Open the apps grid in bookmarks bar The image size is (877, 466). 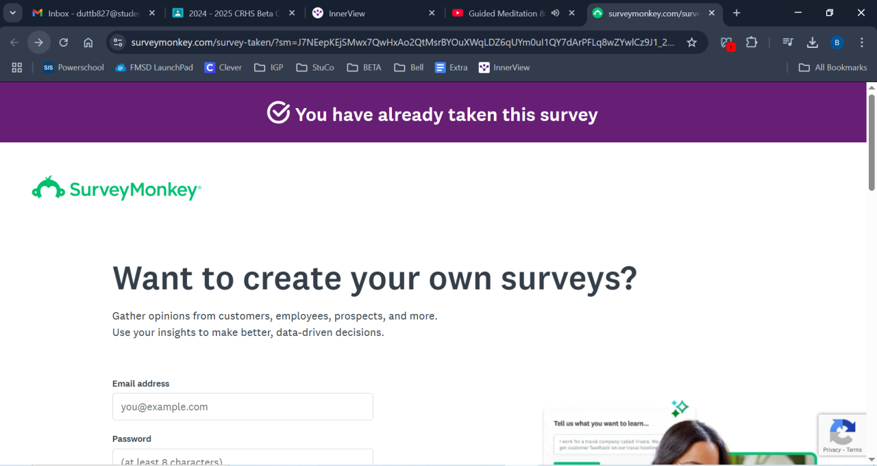tap(17, 68)
